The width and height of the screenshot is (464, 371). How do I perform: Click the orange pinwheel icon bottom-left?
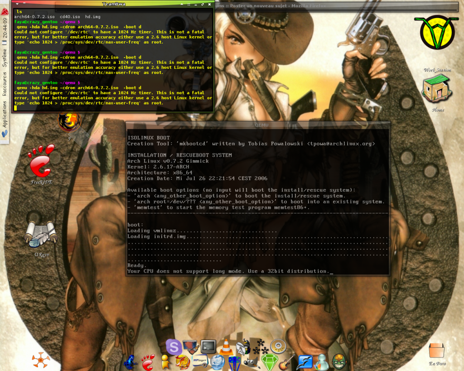(41, 361)
